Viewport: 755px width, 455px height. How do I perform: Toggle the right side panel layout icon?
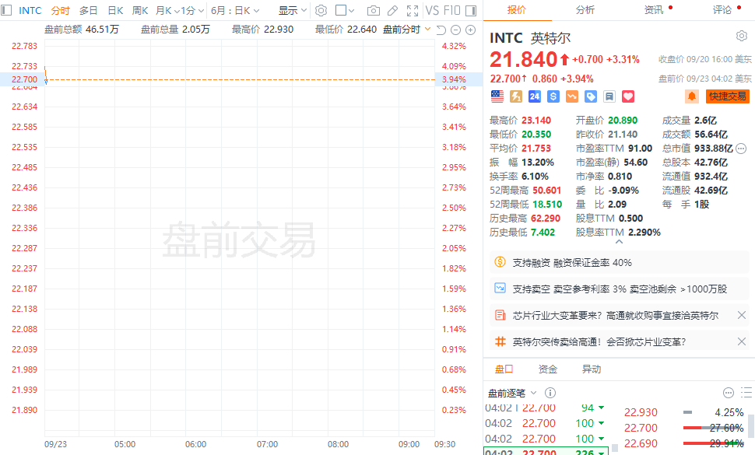469,11
